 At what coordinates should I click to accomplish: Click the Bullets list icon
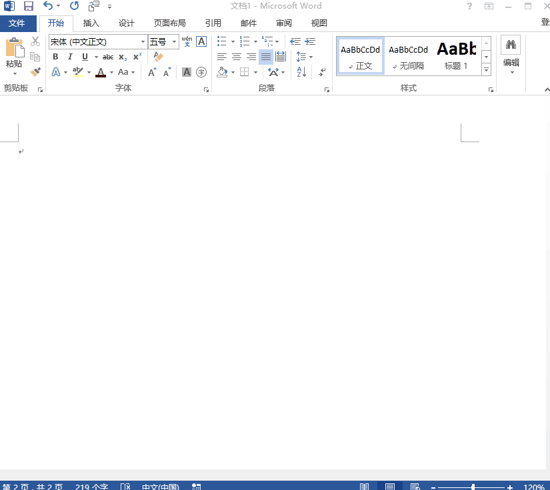pyautogui.click(x=222, y=41)
